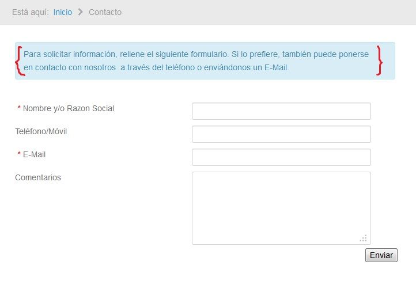Click the 'Teléfono/Móvil' label
Screen dimensions: 416x288
coord(41,131)
